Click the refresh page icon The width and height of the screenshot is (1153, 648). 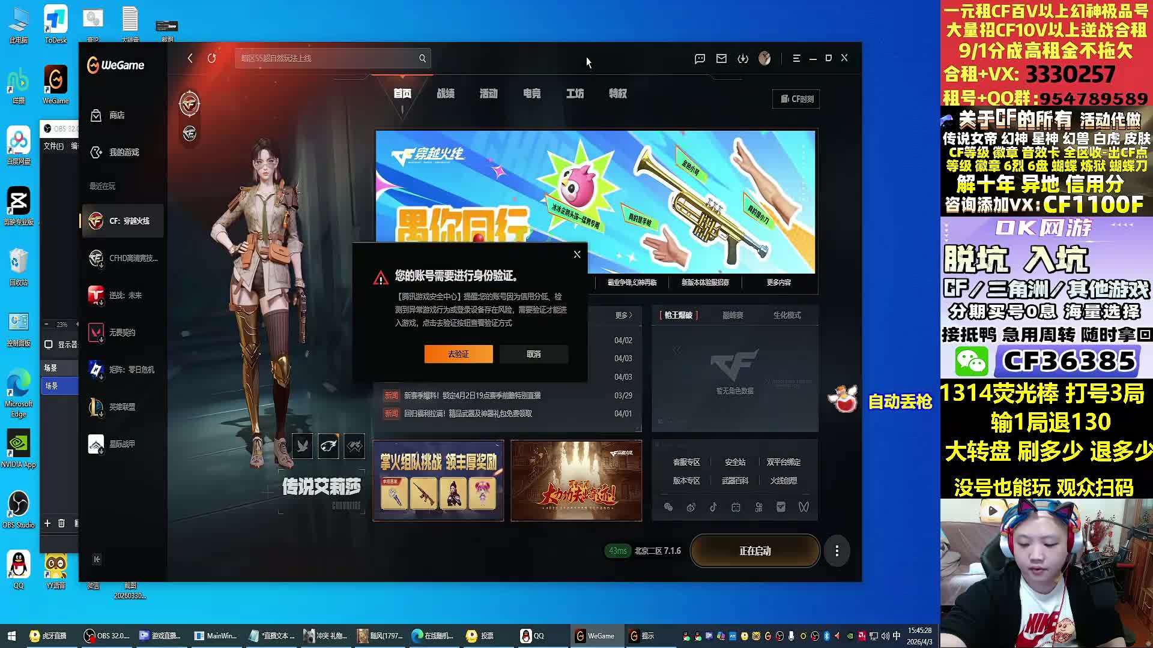211,58
